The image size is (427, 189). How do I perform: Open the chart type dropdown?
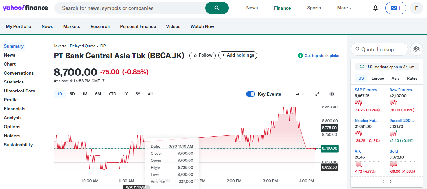pos(300,94)
